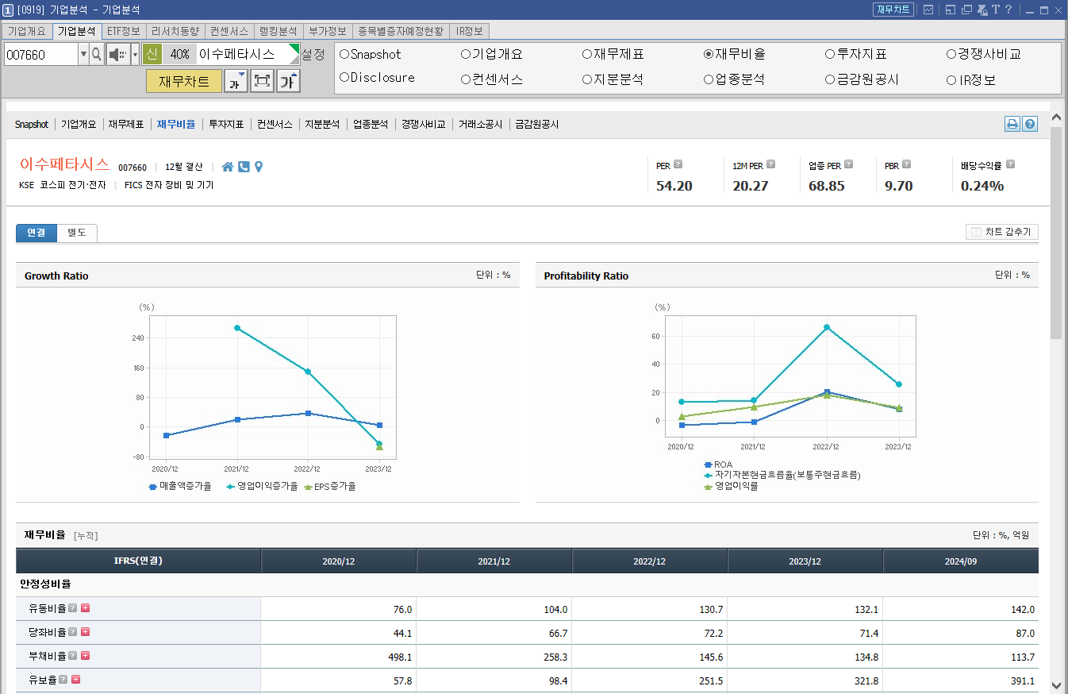Click the lock screen icon in title bar
The height and width of the screenshot is (694, 1068).
[x=982, y=10]
